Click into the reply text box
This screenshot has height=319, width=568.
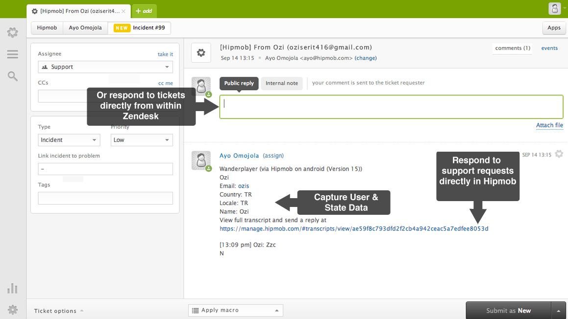tap(391, 107)
